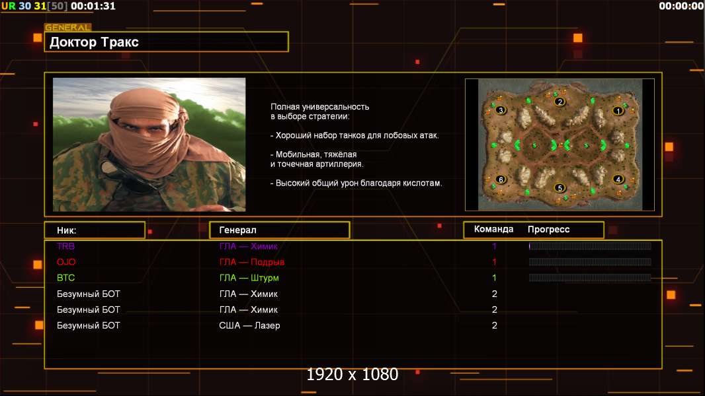Click OJO's loading progress bar
The image size is (705, 396).
589,261
